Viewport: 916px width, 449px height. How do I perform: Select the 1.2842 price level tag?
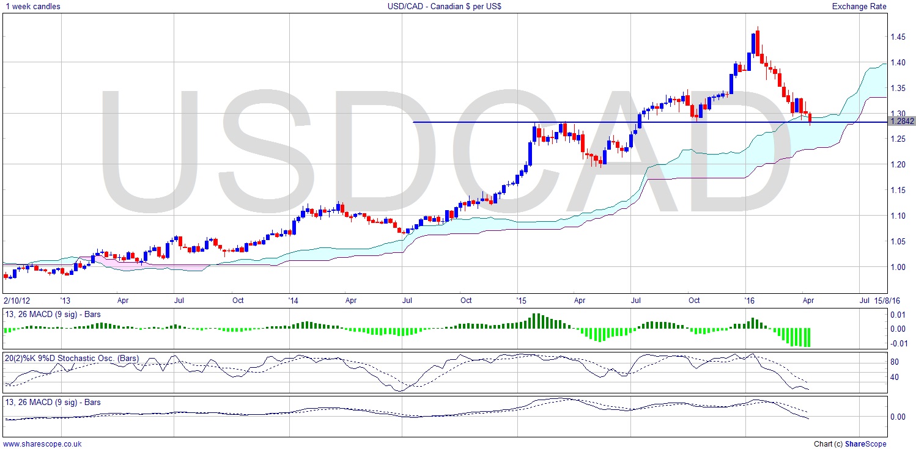pos(902,122)
